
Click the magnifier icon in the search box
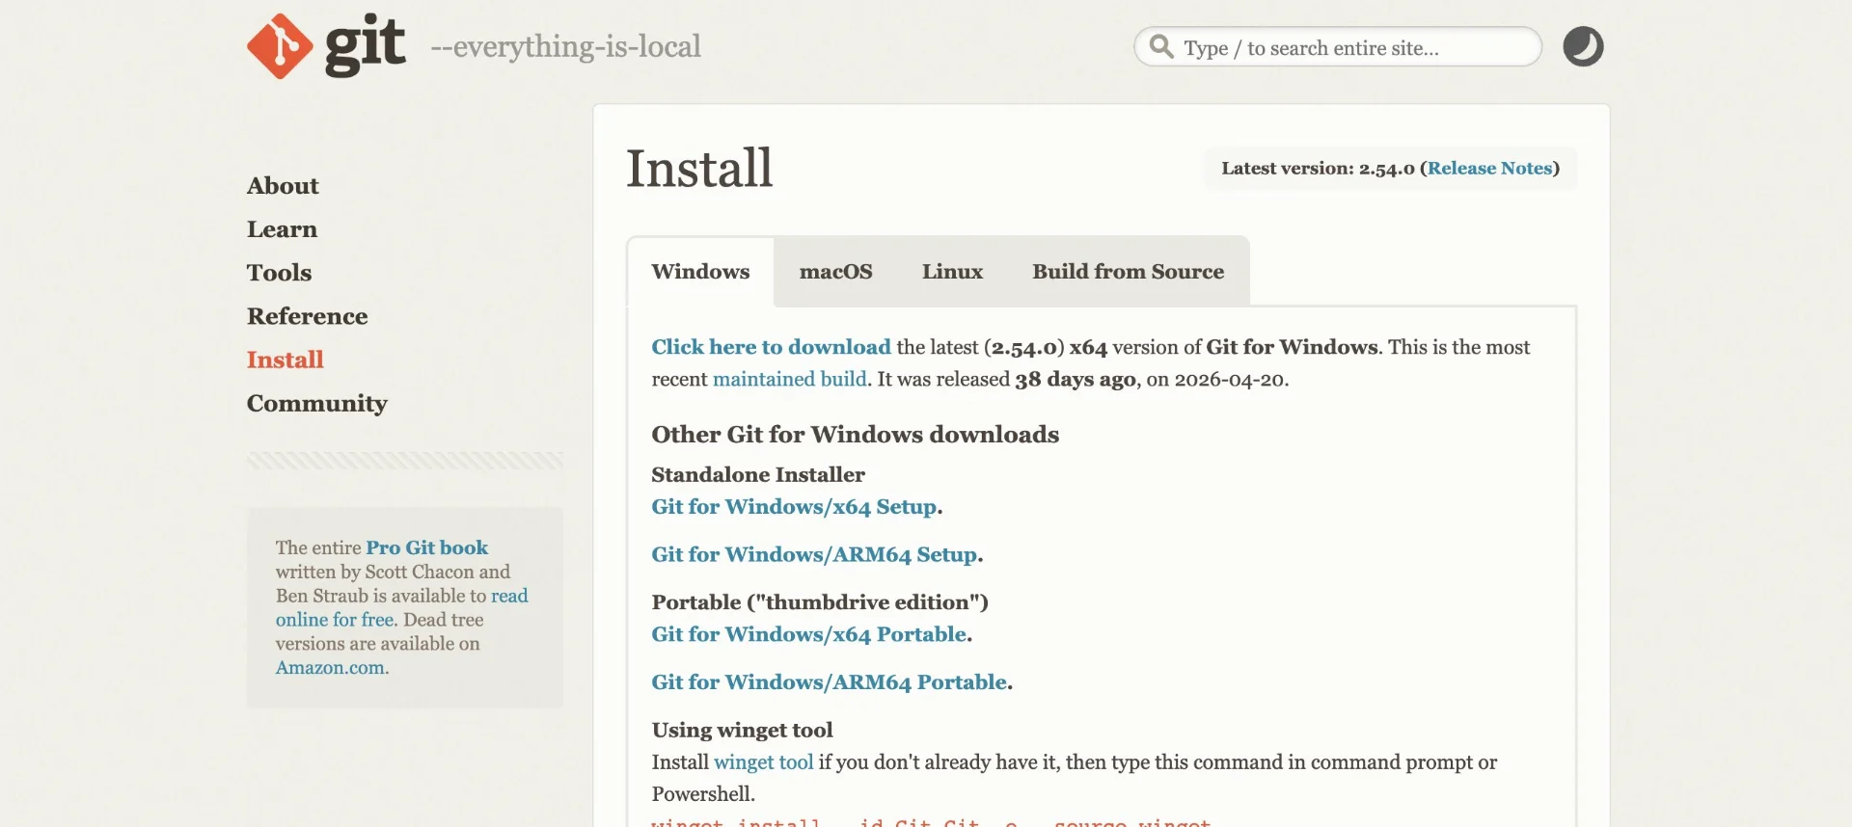pos(1162,46)
